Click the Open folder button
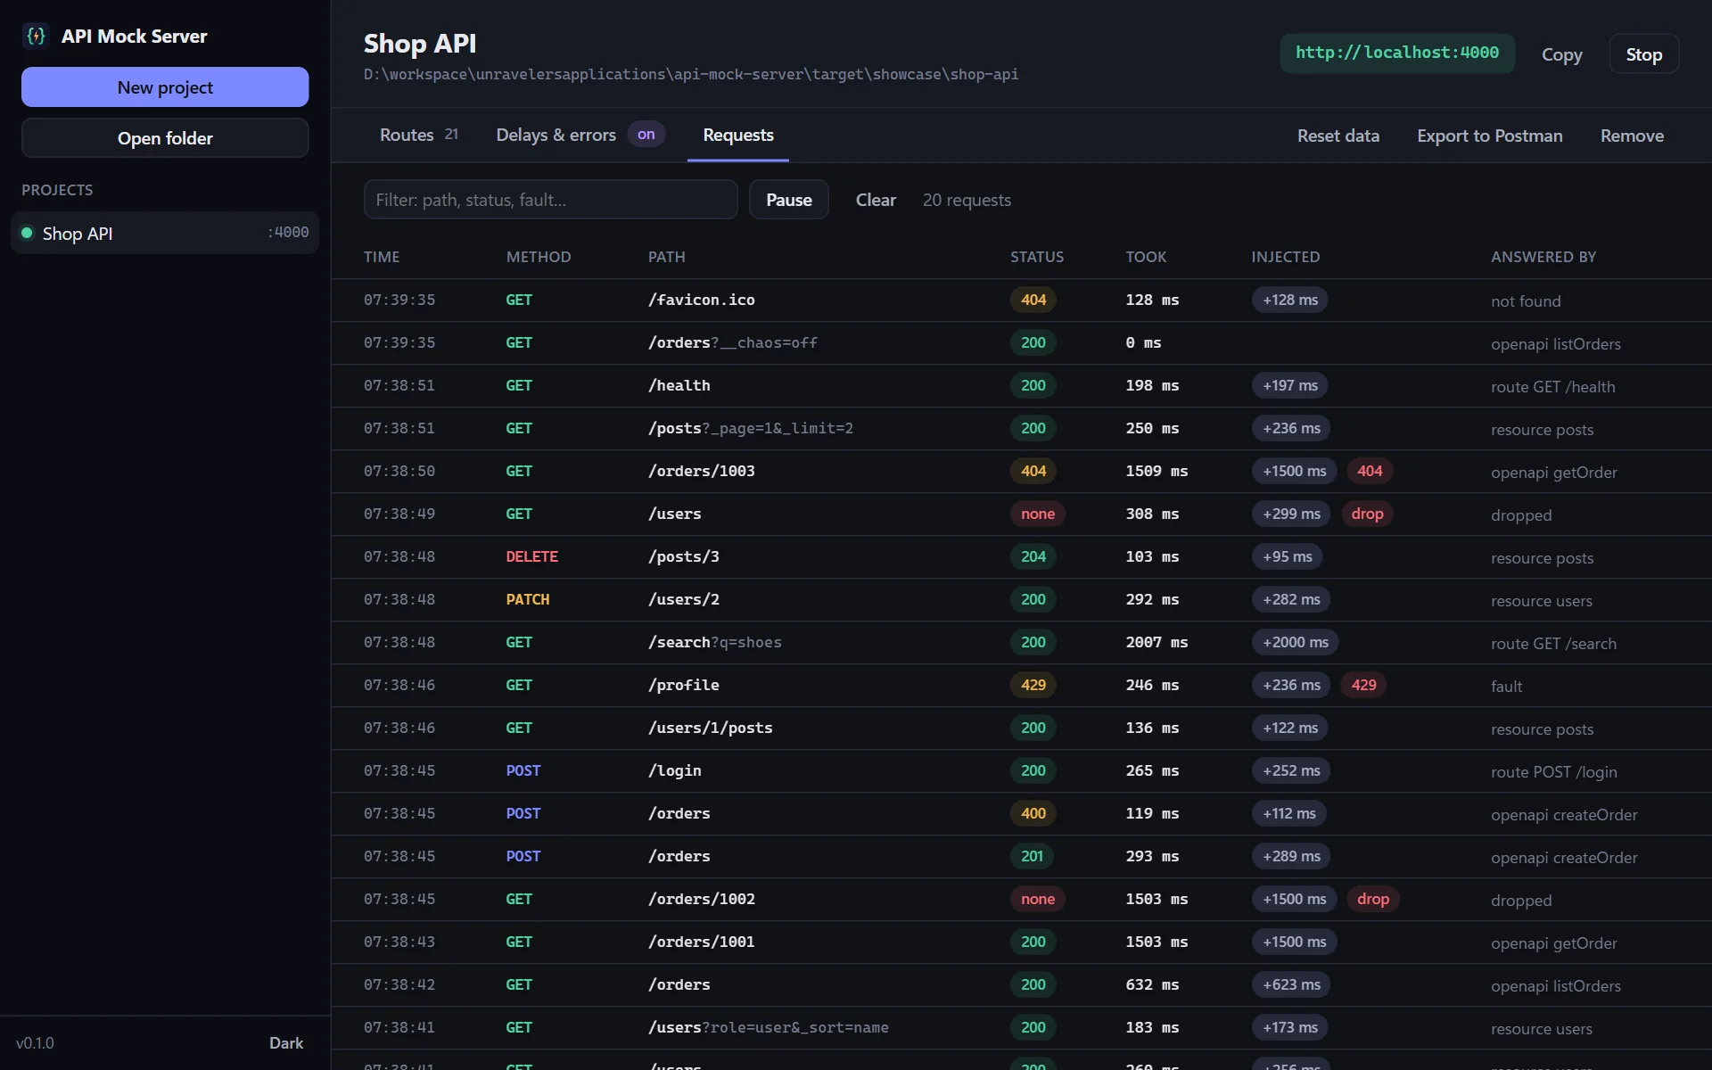This screenshot has height=1070, width=1712. tap(165, 138)
